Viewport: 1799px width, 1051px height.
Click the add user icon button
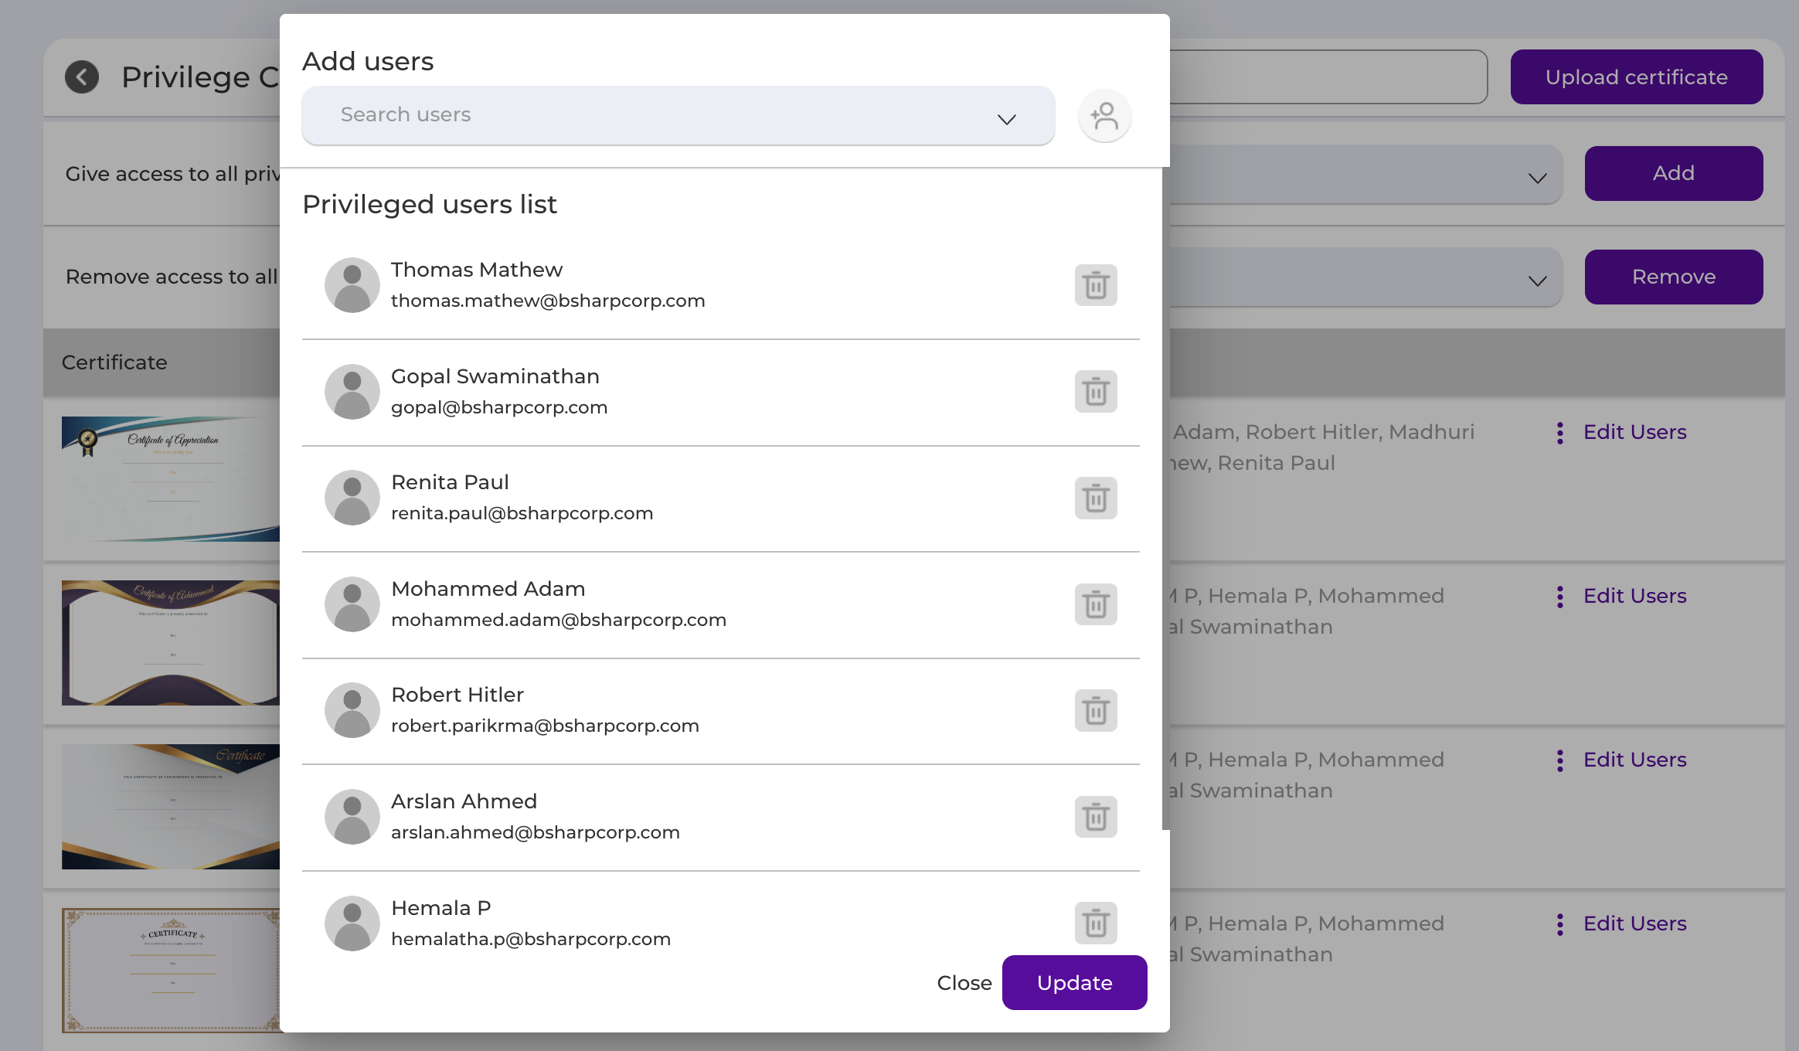pyautogui.click(x=1105, y=116)
